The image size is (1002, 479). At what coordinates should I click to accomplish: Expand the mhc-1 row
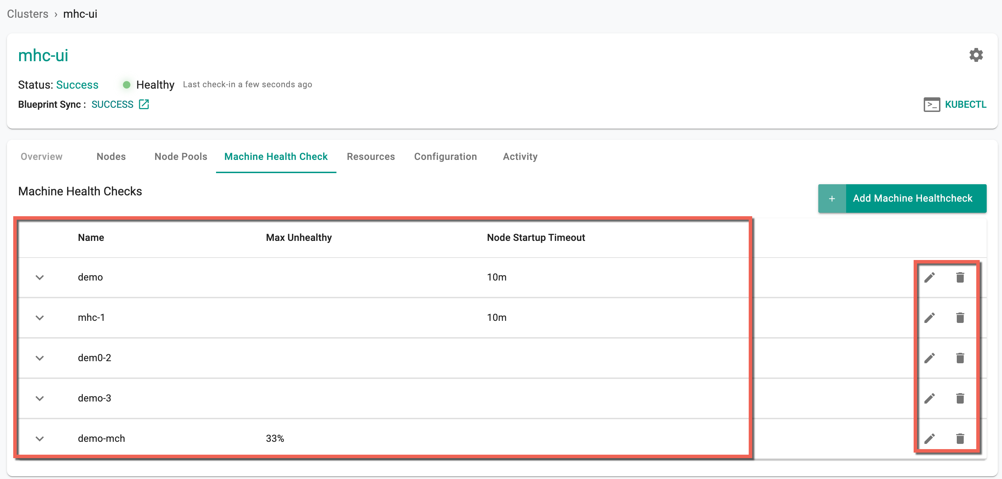point(40,318)
